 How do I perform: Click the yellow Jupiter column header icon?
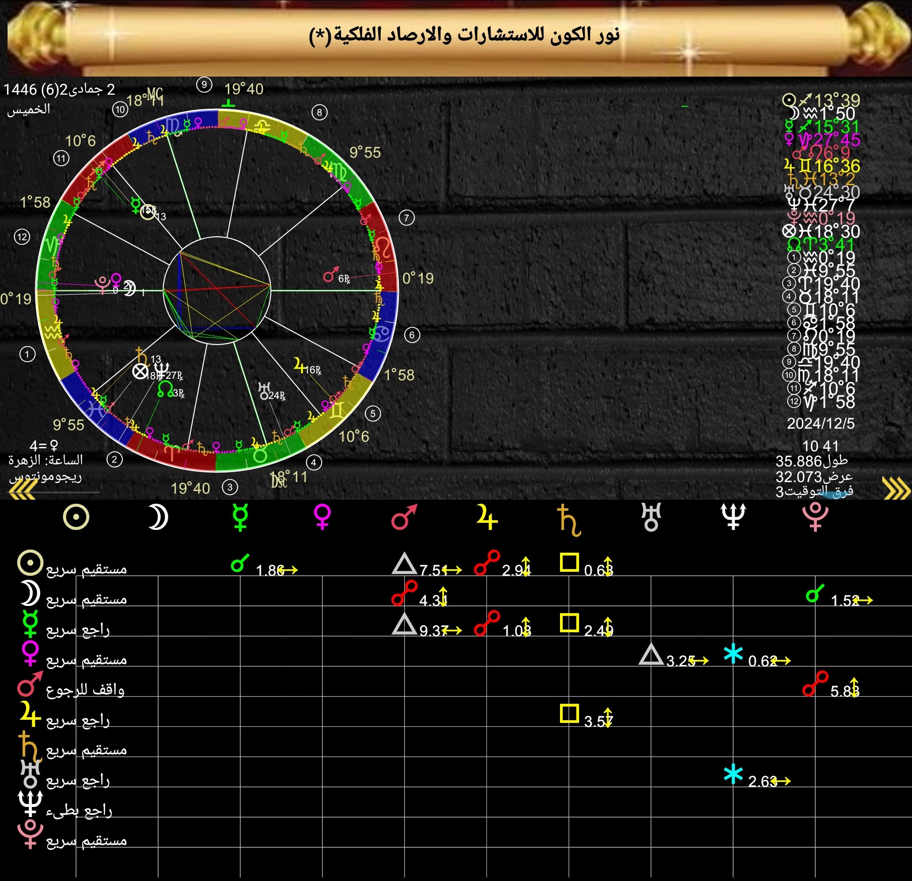tap(486, 517)
